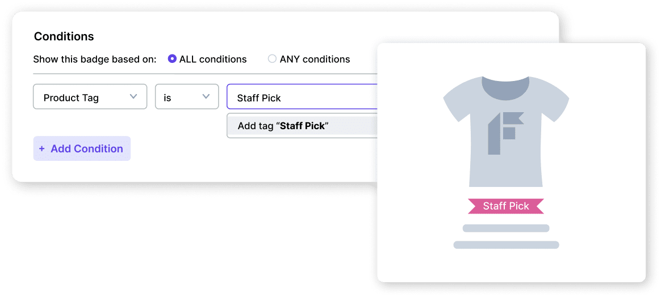
Task: Click the longer bottom gray placeholder line
Action: click(x=505, y=245)
